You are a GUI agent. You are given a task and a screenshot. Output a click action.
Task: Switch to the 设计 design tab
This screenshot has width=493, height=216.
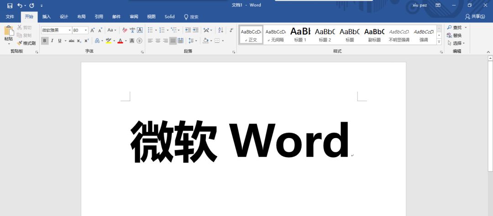pyautogui.click(x=64, y=17)
